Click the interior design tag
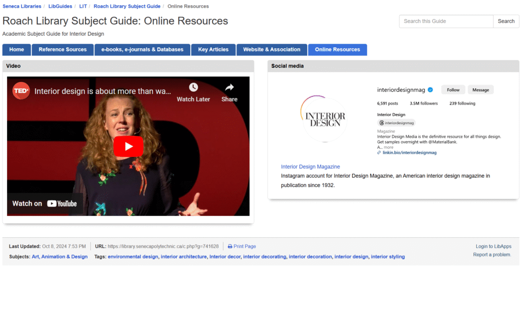 point(351,257)
